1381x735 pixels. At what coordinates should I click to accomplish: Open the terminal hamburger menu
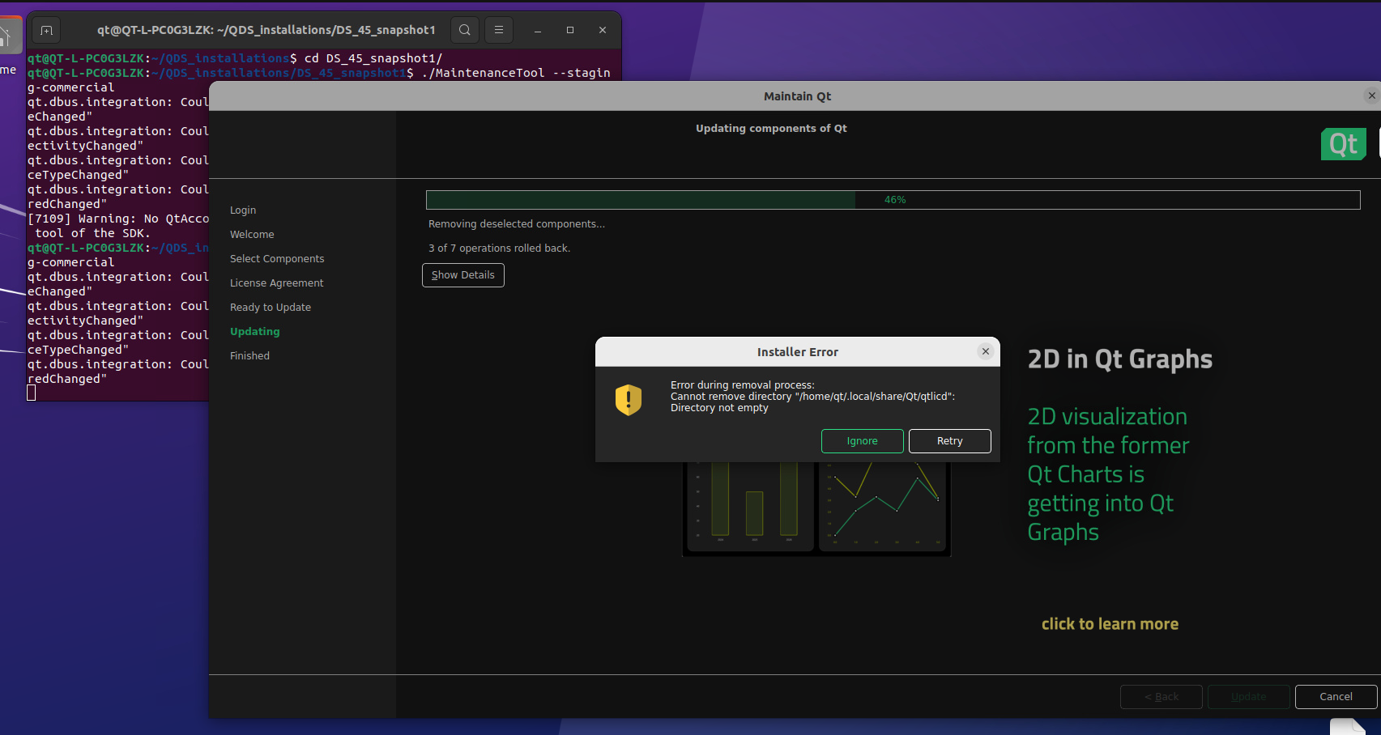pyautogui.click(x=499, y=30)
